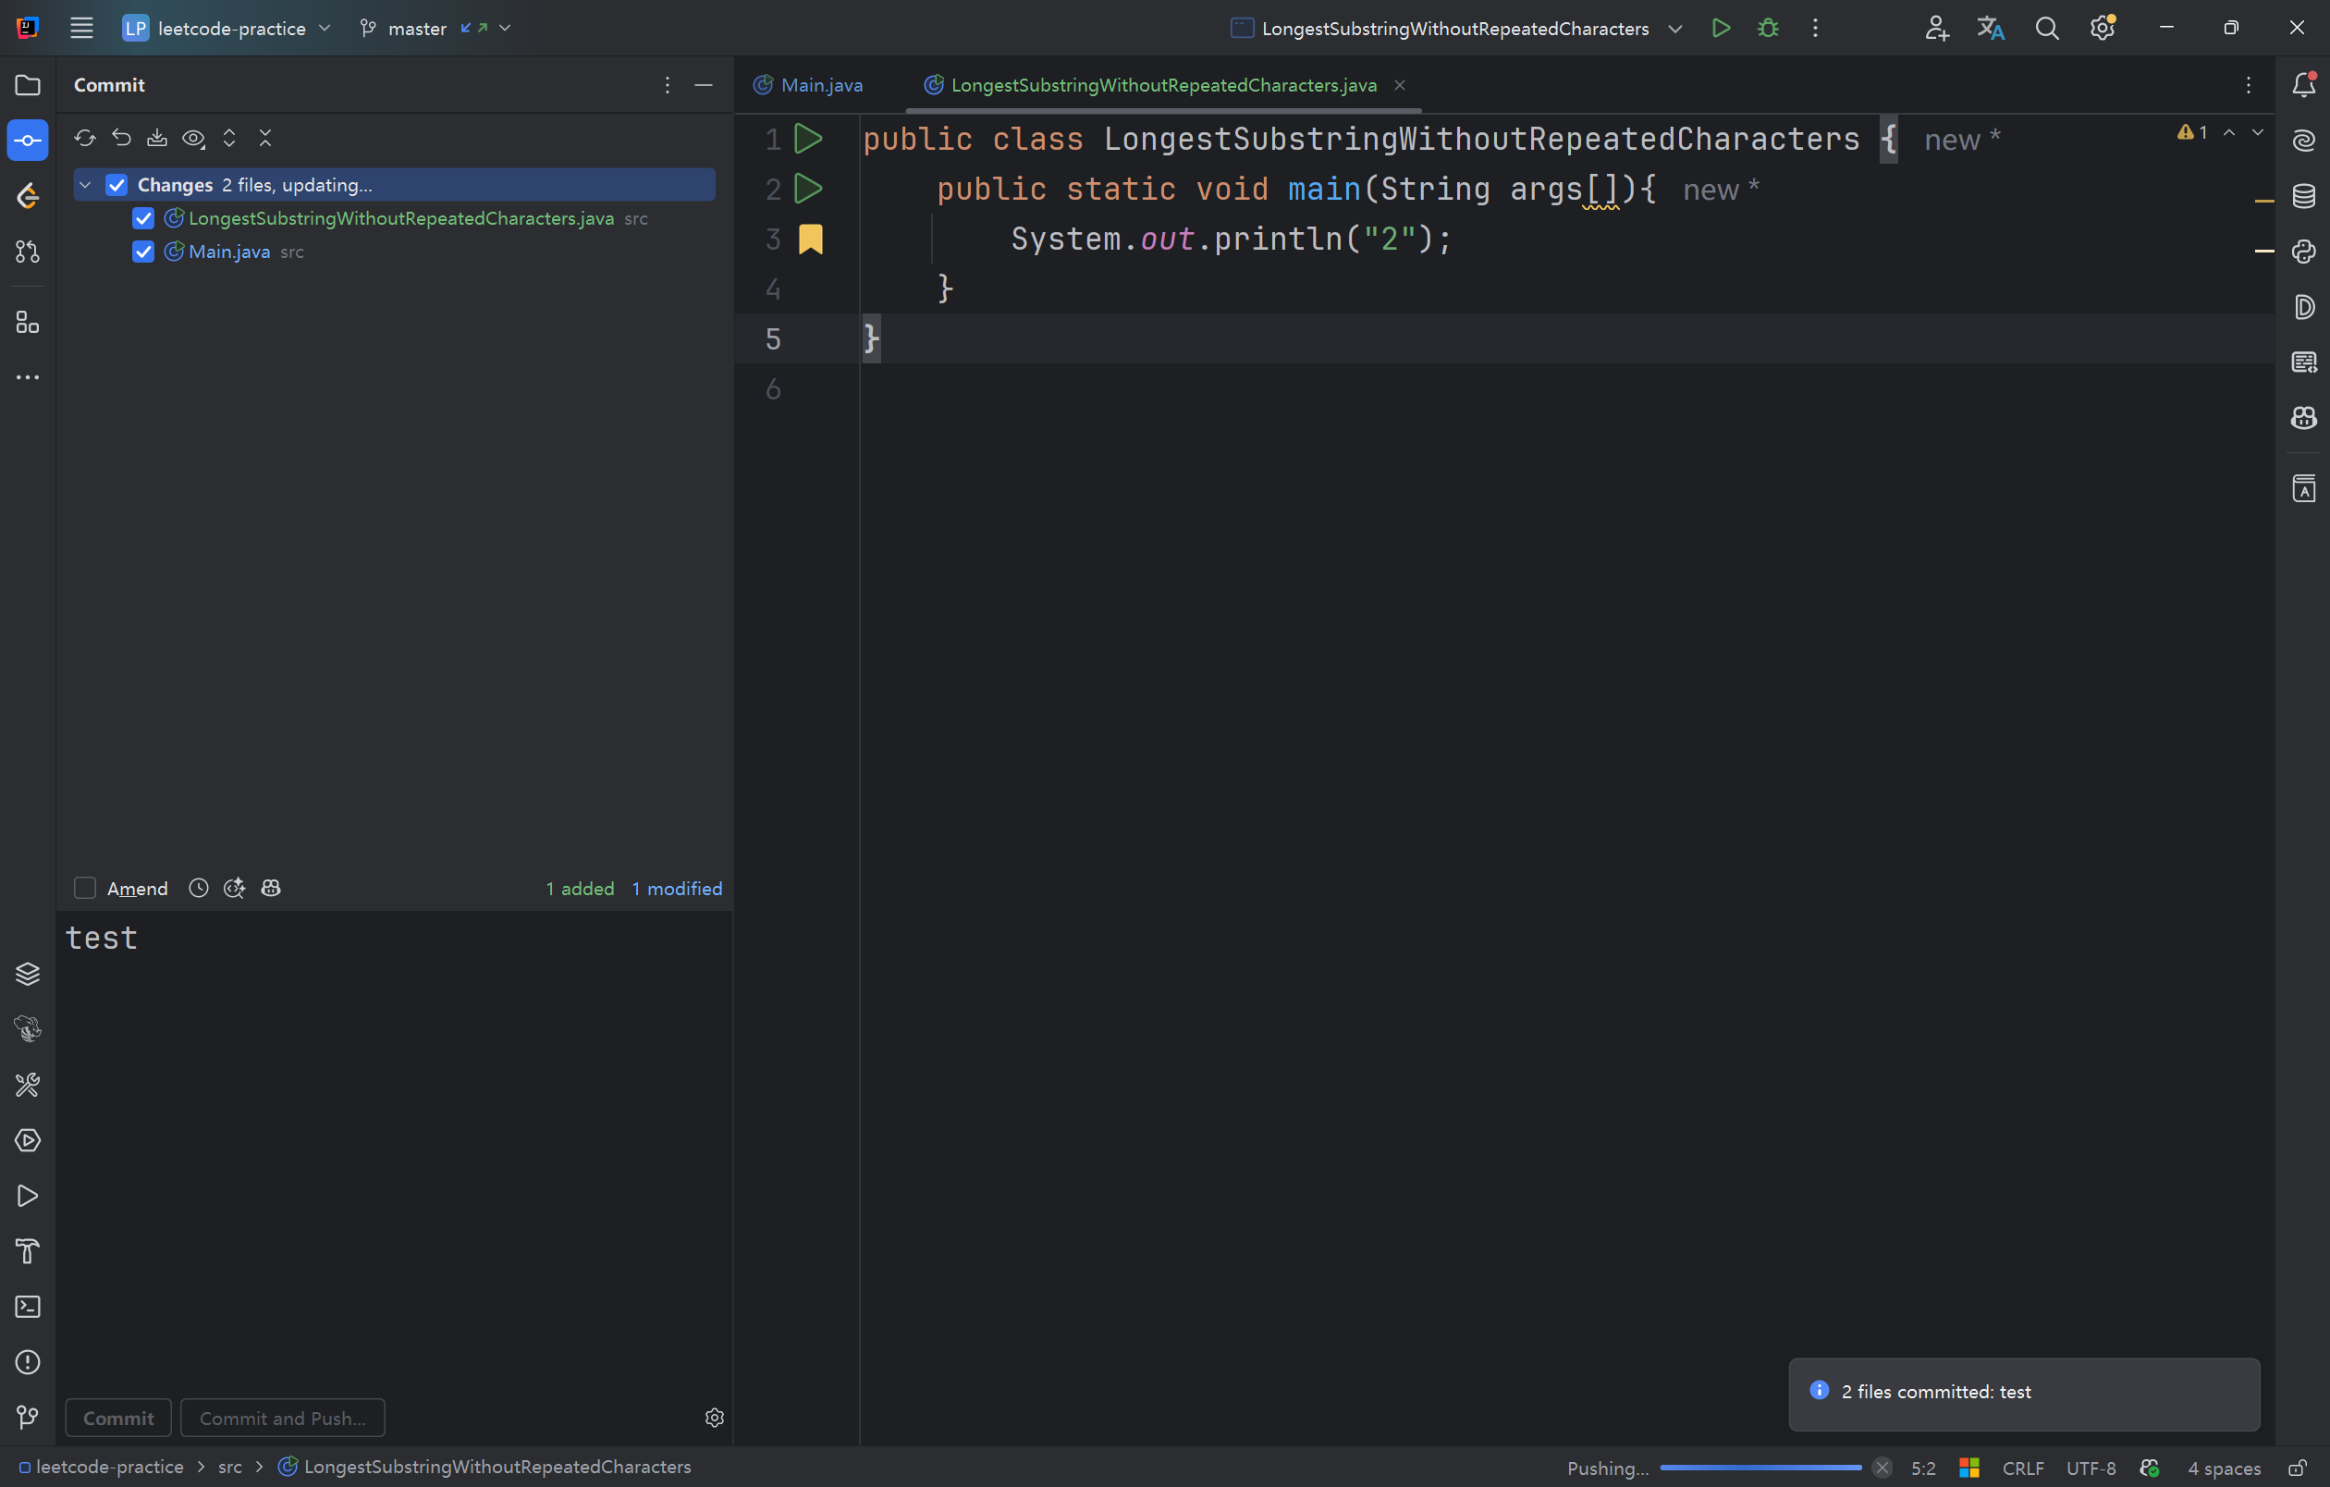This screenshot has width=2330, height=1487.
Task: Open the Database tool window icon
Action: [2304, 196]
